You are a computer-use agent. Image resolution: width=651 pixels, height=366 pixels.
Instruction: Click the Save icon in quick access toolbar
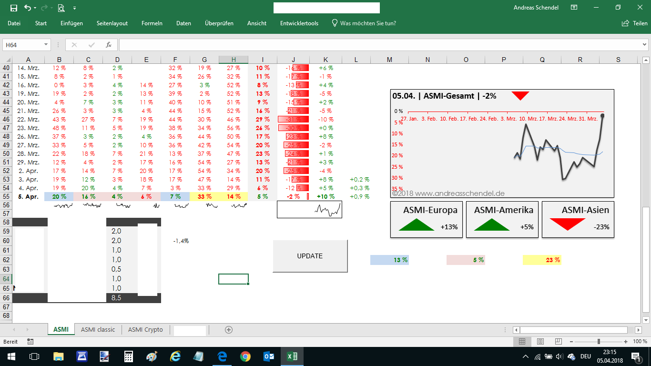click(x=13, y=8)
